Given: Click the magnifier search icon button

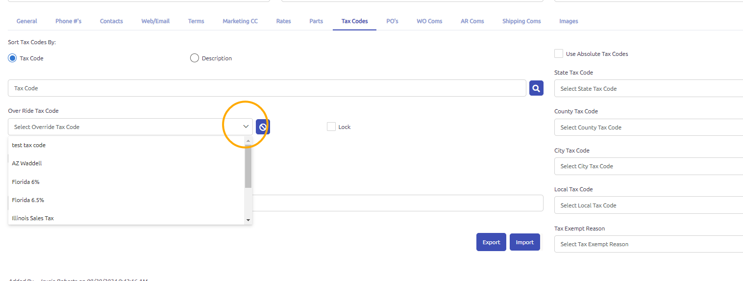Looking at the screenshot, I should (x=536, y=88).
